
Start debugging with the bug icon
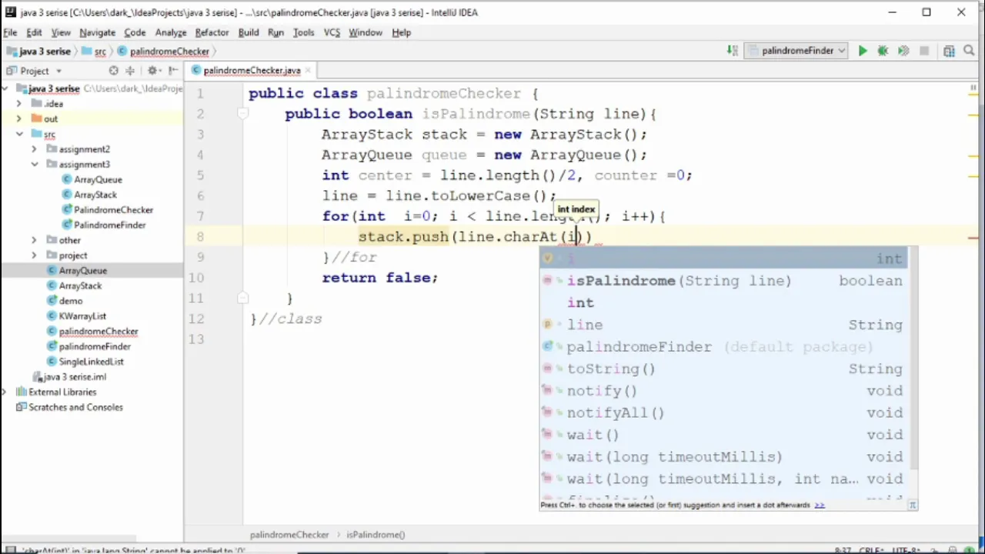(883, 51)
